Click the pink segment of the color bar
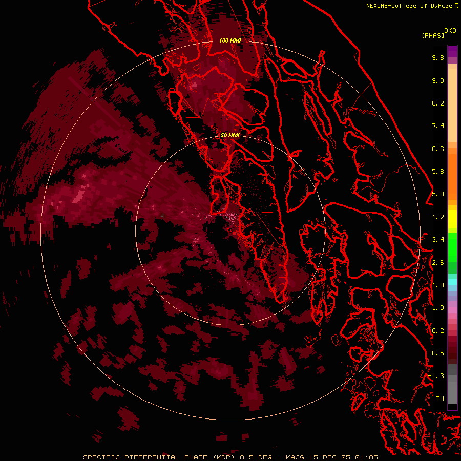This screenshot has width=461, height=461. pos(452,310)
